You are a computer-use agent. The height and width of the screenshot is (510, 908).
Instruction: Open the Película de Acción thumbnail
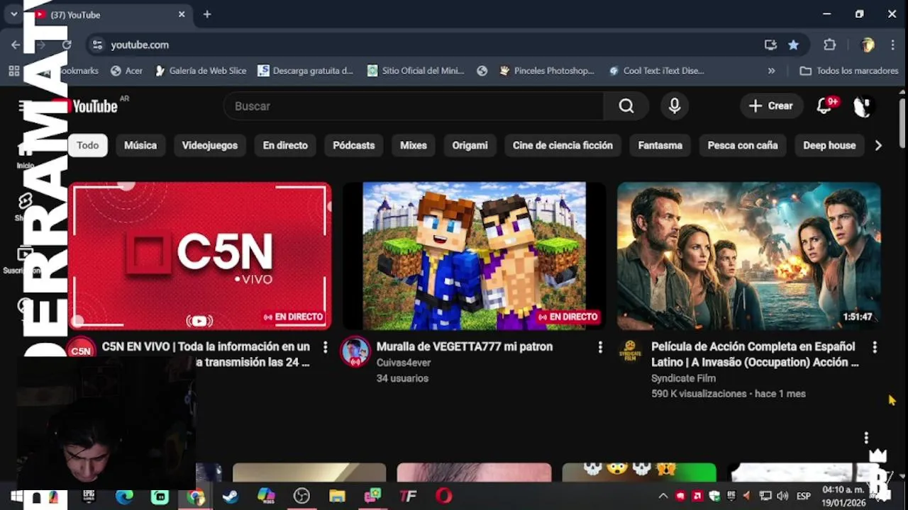(748, 256)
